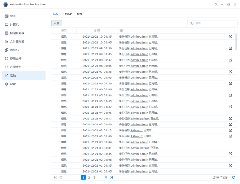Image resolution: width=240 pixels, height=184 pixels.
Task: Open details icon for 08:00:37 log row
Action: coord(230,60)
